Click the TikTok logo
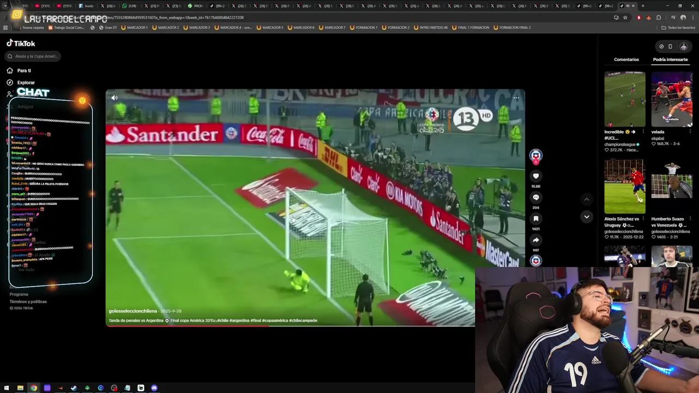The width and height of the screenshot is (699, 393). (x=21, y=43)
